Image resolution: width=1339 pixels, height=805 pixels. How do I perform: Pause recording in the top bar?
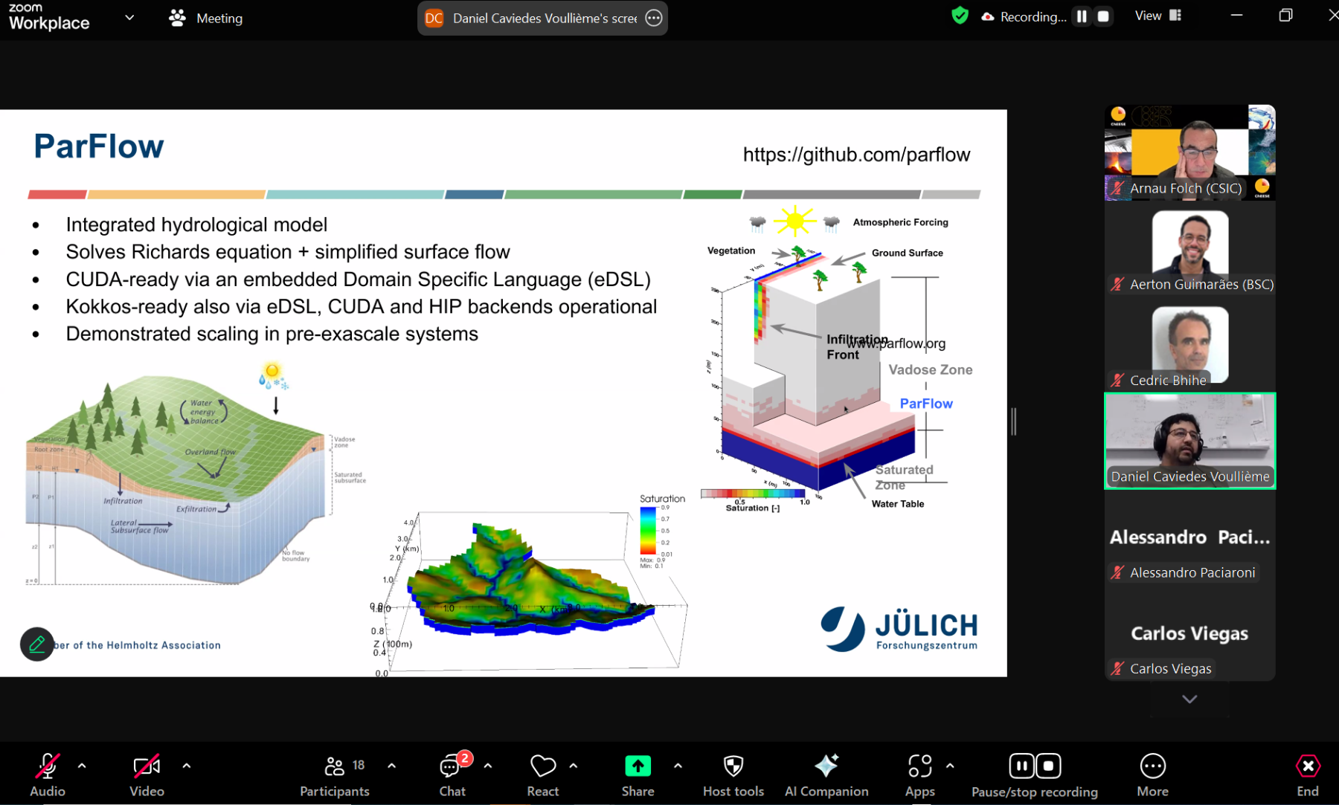[x=1082, y=16]
